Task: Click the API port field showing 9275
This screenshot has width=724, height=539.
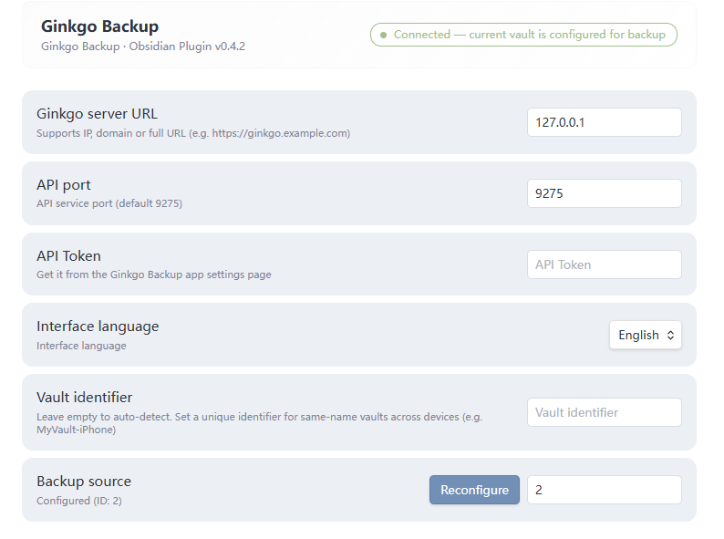Action: [x=604, y=193]
